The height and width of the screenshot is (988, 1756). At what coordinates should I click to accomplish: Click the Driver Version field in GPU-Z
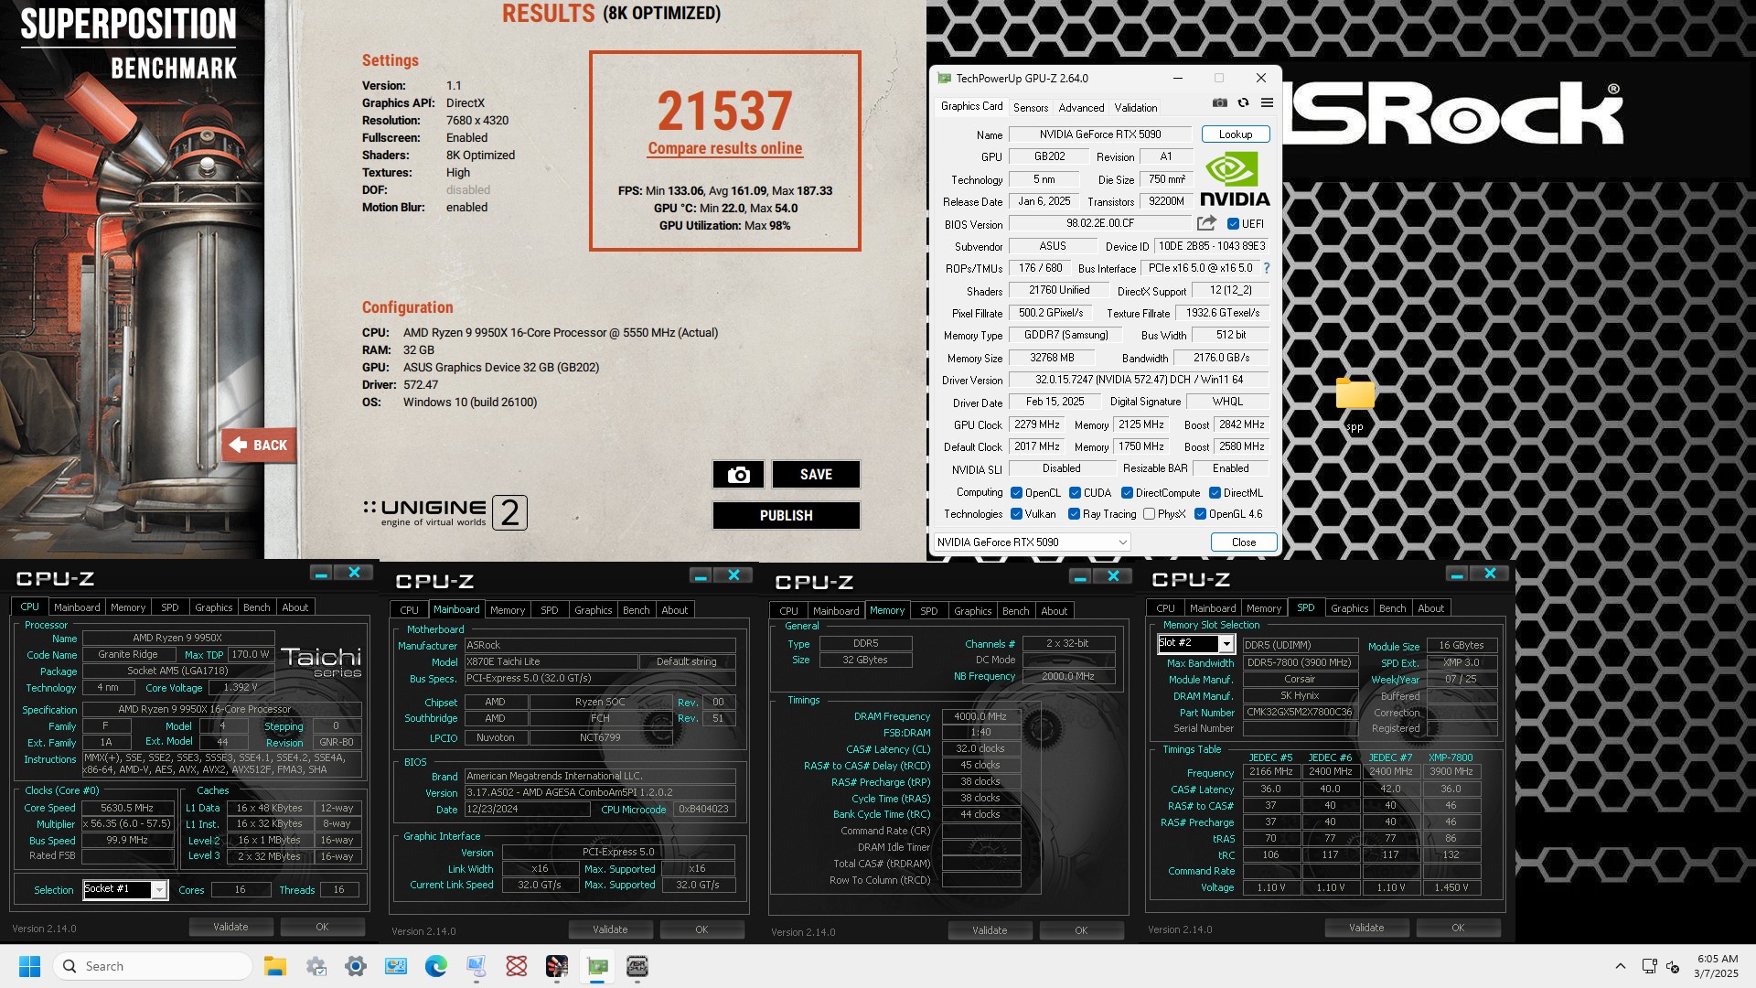coord(1139,380)
